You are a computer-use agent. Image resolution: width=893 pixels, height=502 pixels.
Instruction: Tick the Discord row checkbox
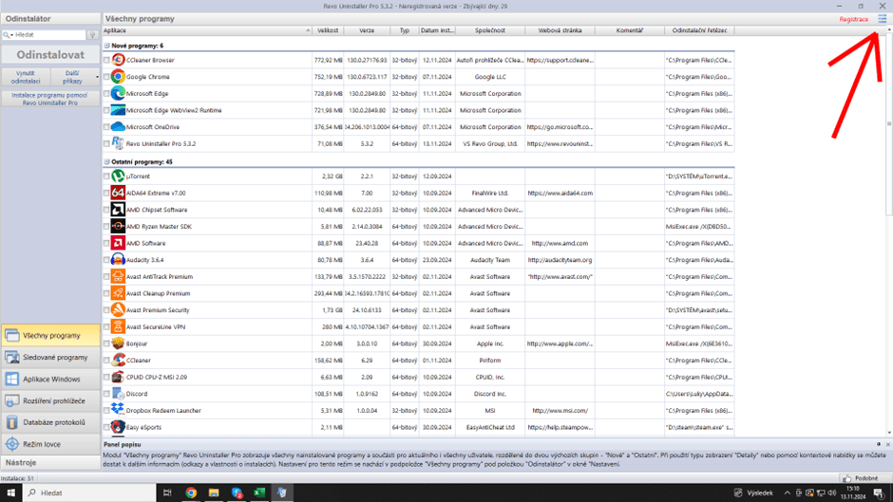(x=107, y=394)
